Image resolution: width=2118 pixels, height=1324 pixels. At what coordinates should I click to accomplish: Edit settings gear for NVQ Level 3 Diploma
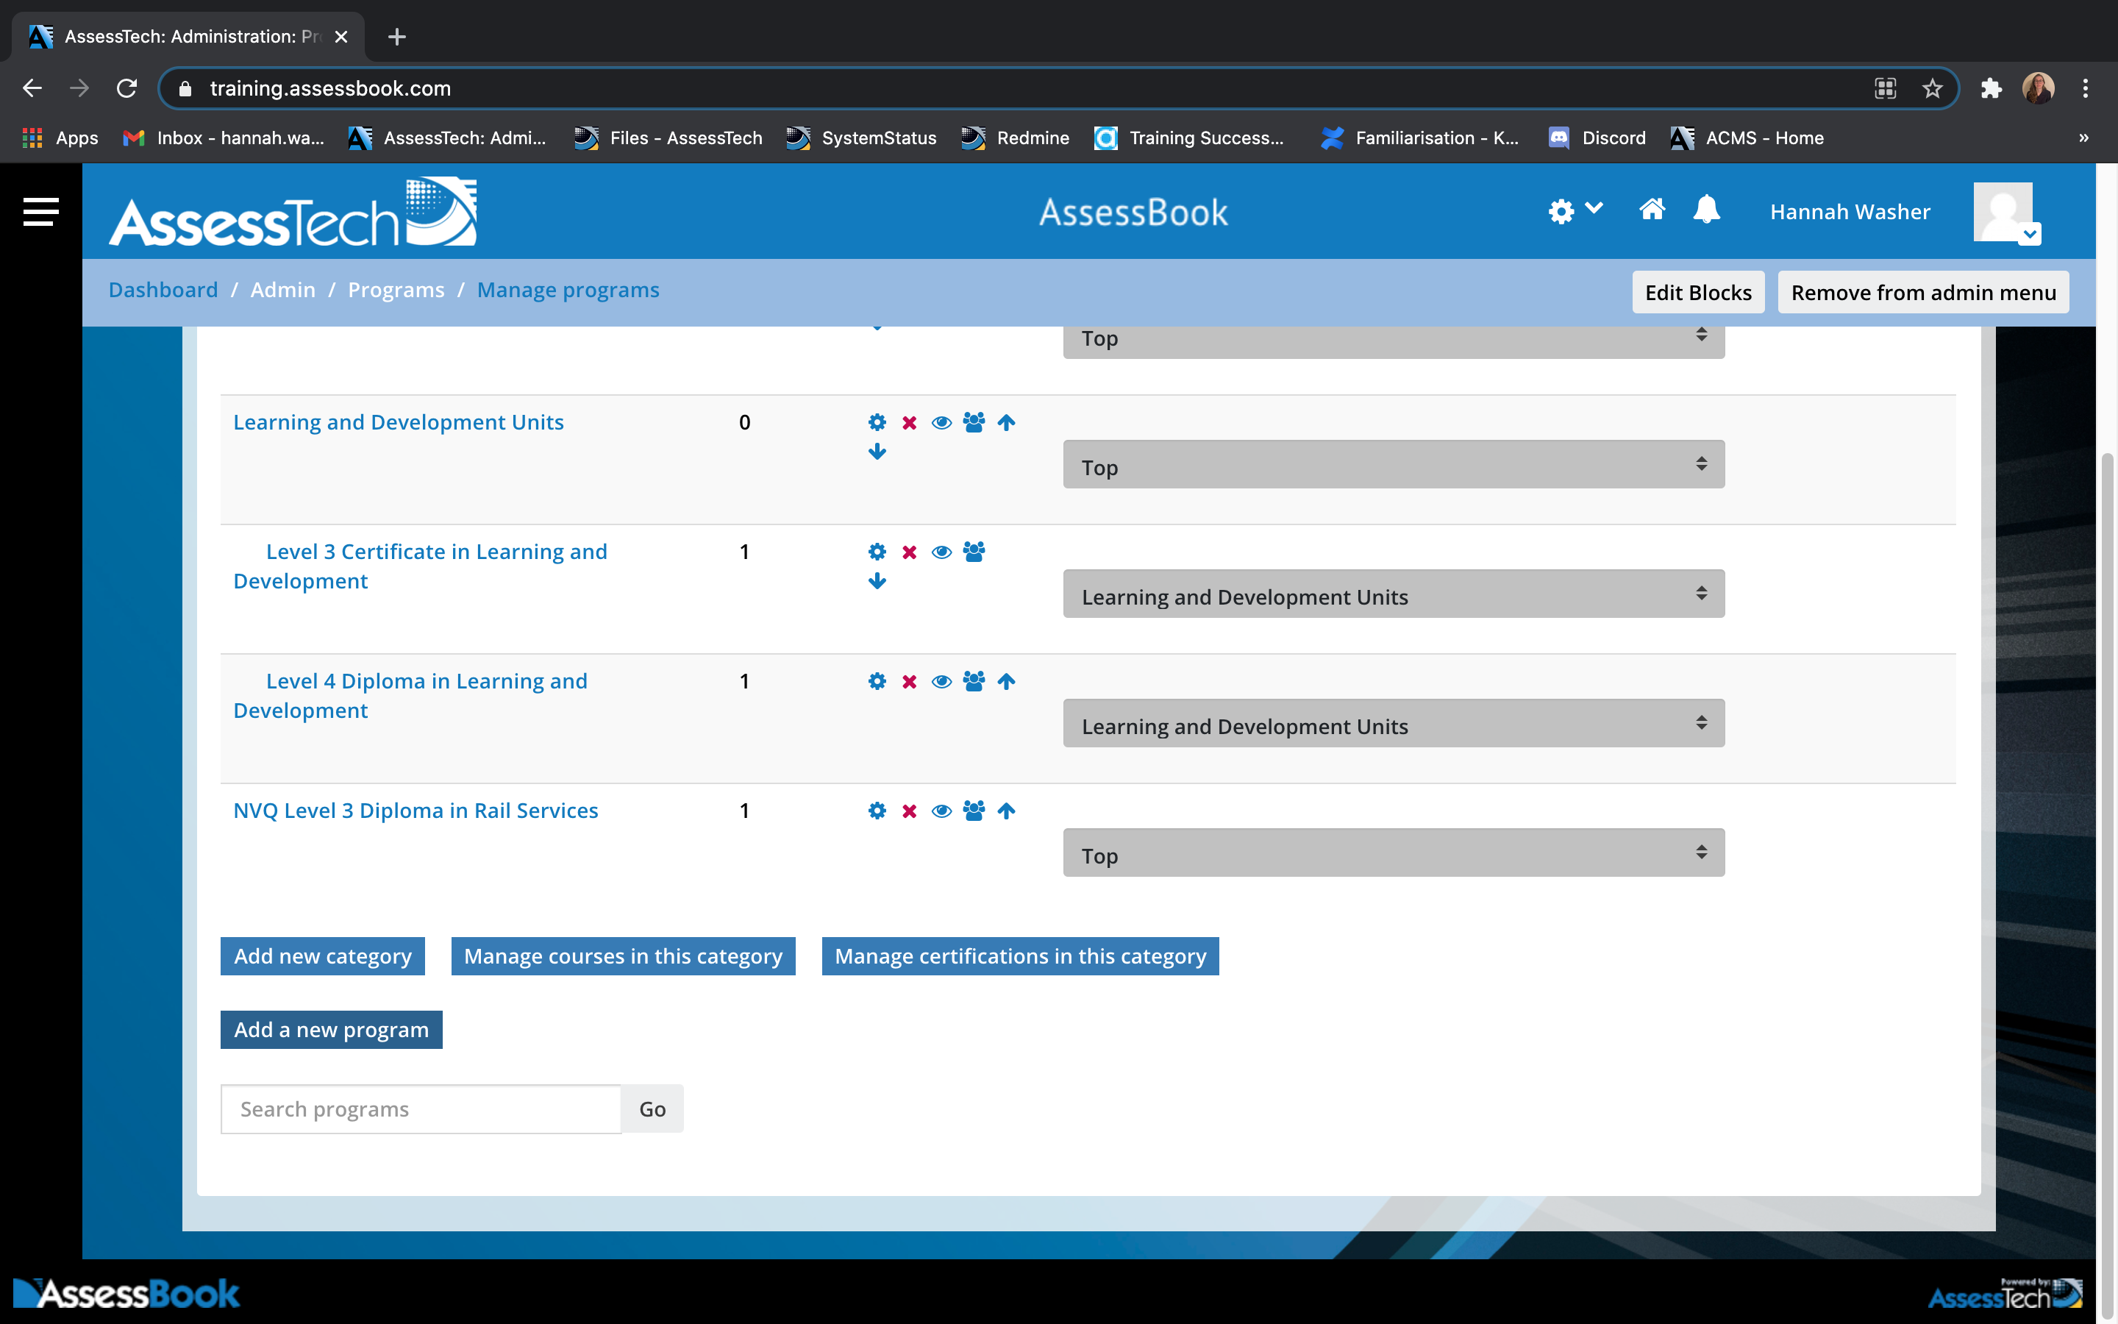pyautogui.click(x=877, y=811)
